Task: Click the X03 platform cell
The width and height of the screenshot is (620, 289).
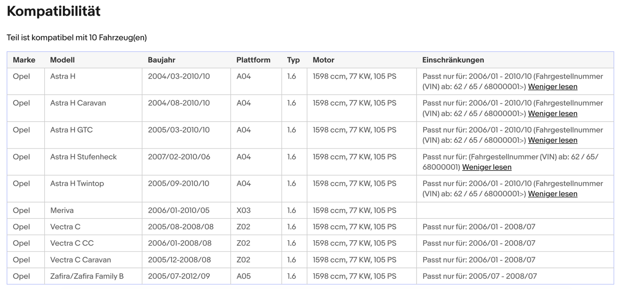Action: [x=243, y=211]
